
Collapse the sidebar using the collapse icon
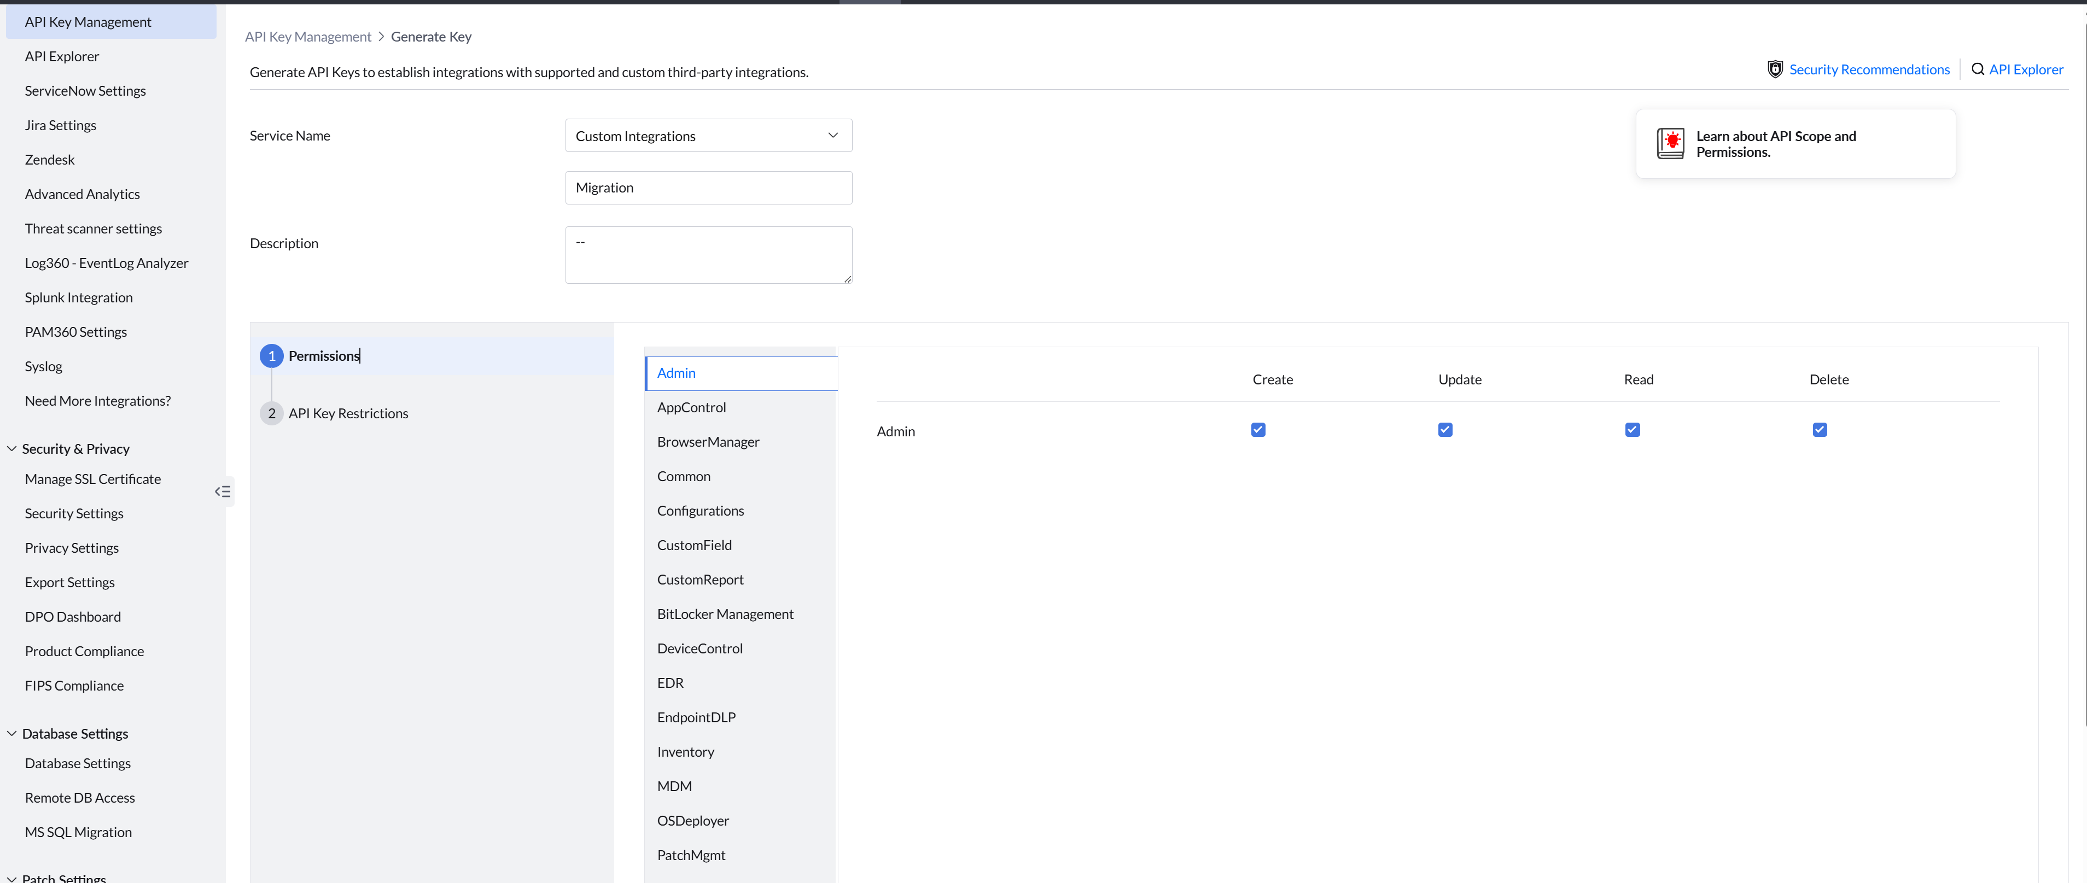click(223, 492)
